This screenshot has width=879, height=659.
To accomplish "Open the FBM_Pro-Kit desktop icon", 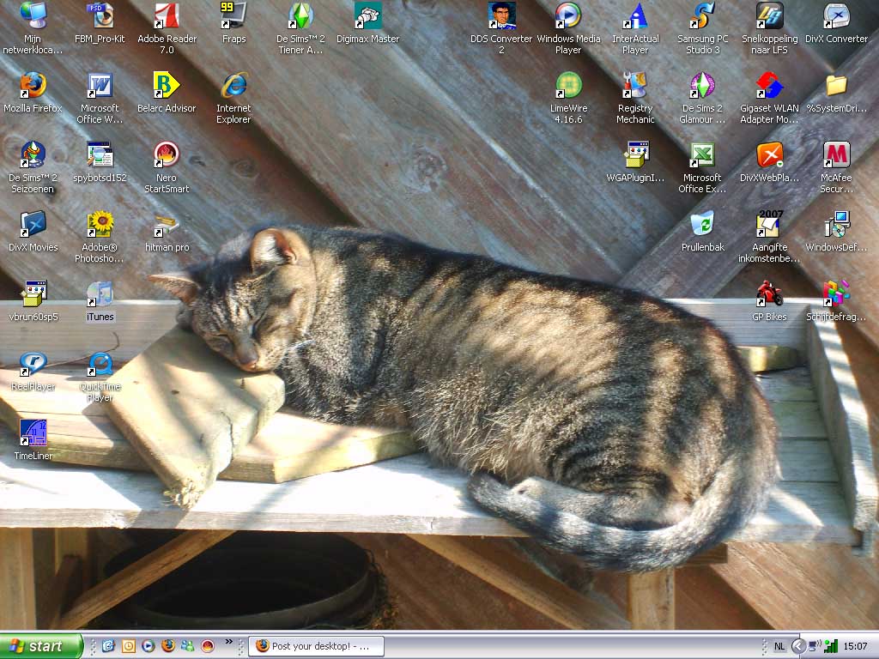I will tap(100, 23).
